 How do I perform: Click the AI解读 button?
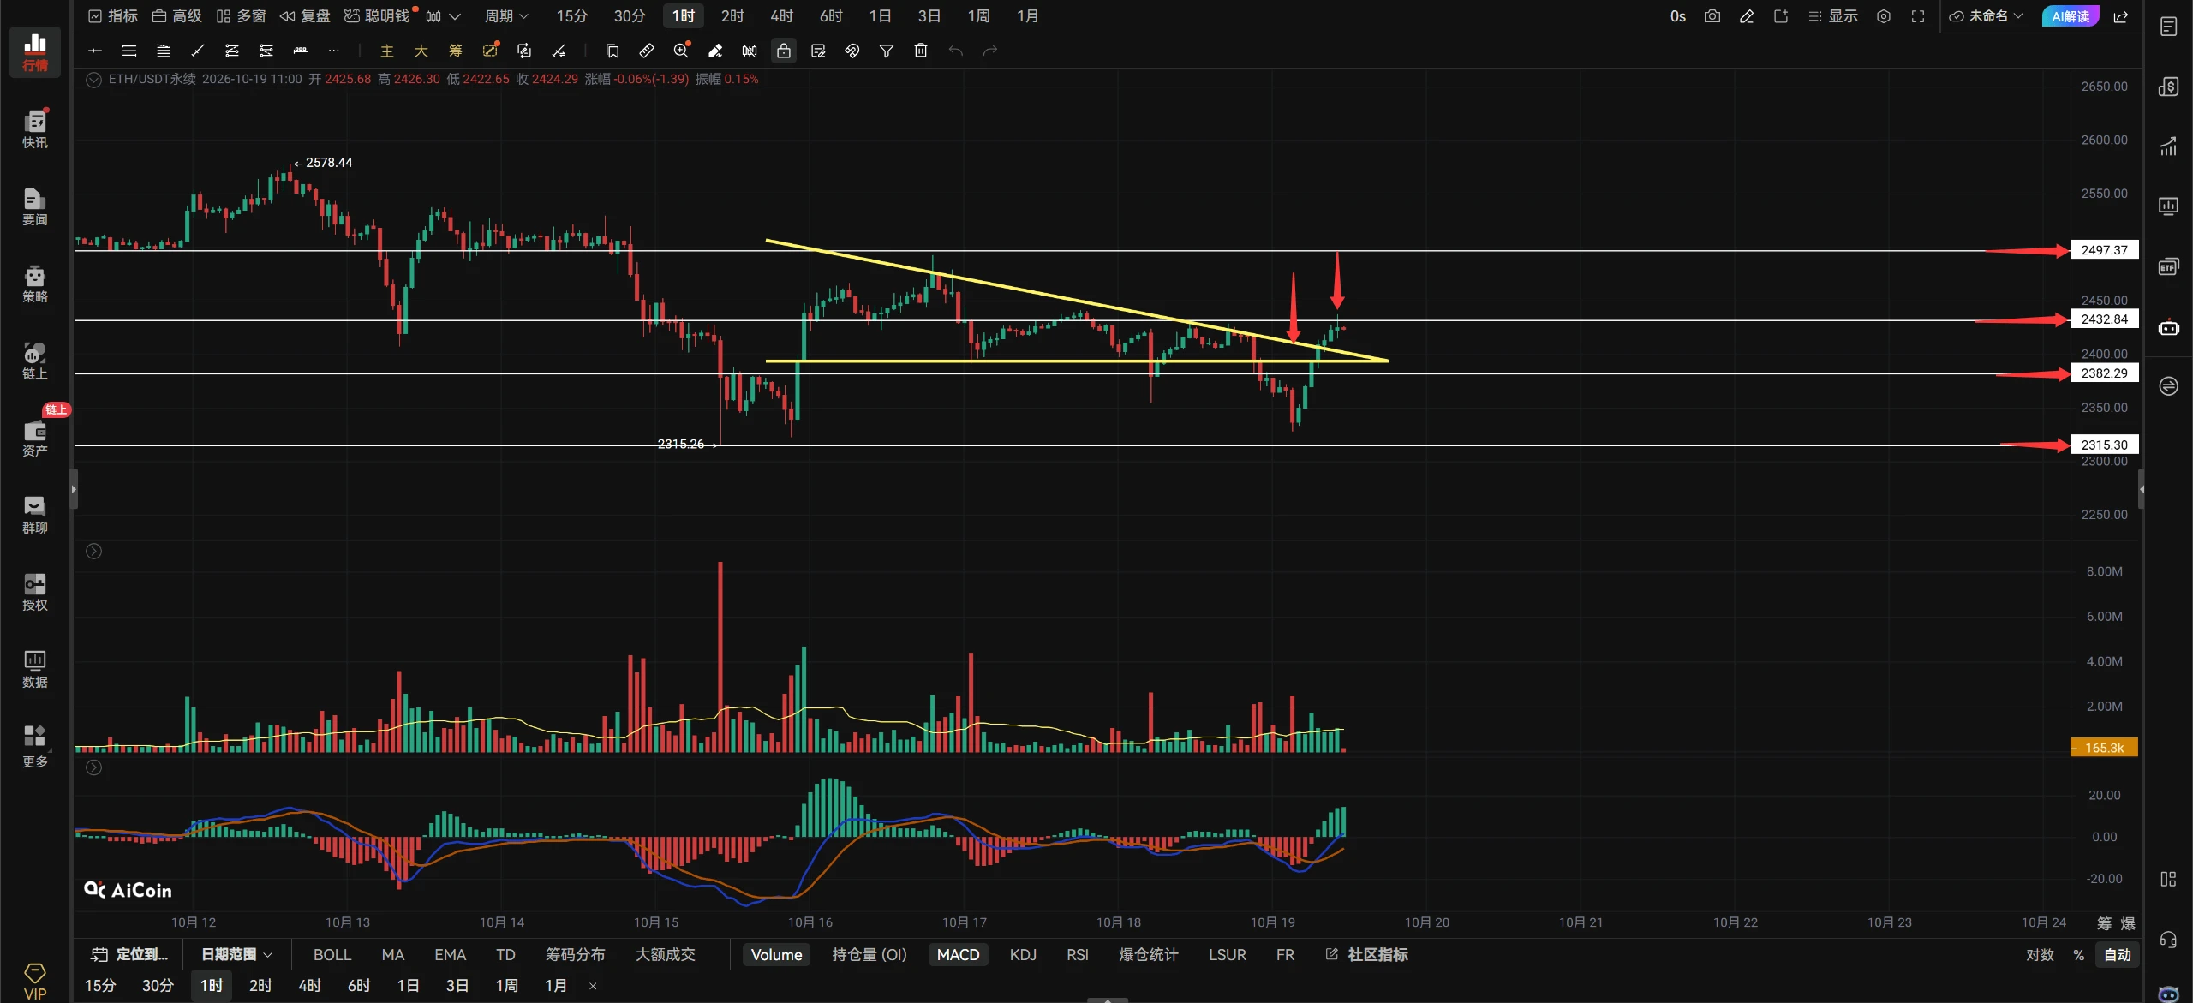2070,16
